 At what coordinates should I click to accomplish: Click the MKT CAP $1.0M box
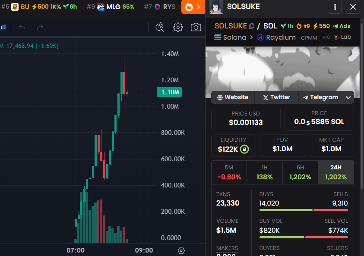click(331, 146)
